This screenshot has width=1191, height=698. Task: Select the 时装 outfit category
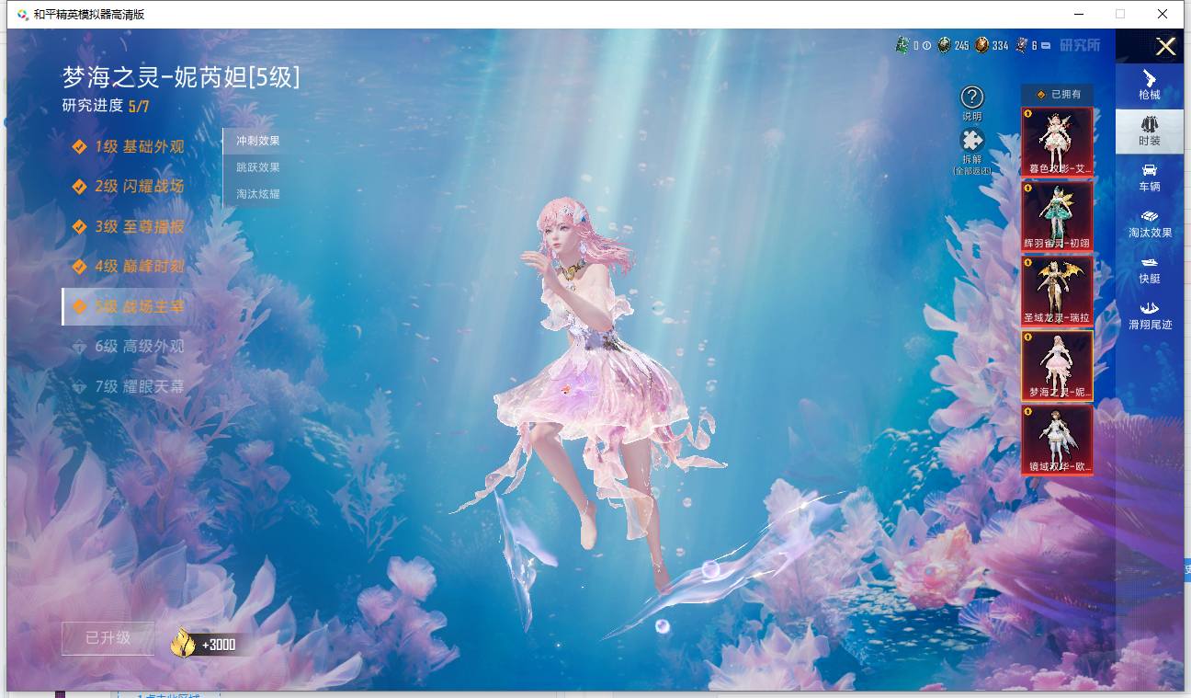point(1150,132)
